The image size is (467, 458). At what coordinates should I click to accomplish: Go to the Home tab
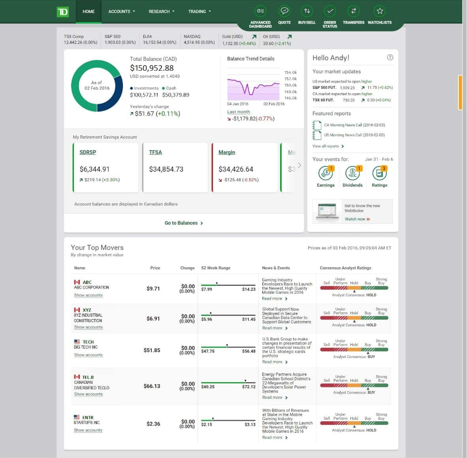[x=89, y=11]
